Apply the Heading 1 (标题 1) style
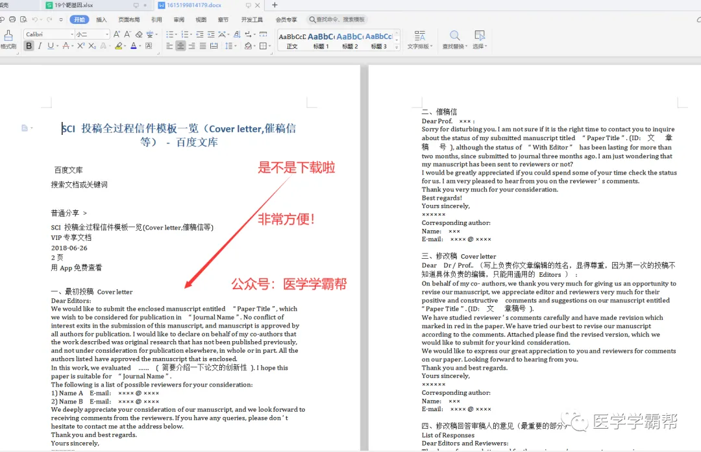This screenshot has height=452, width=701. (321, 41)
